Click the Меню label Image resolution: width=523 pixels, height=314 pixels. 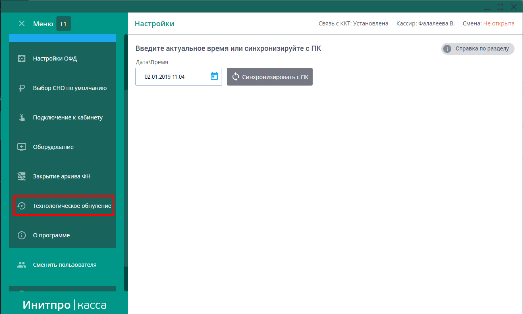pyautogui.click(x=43, y=24)
